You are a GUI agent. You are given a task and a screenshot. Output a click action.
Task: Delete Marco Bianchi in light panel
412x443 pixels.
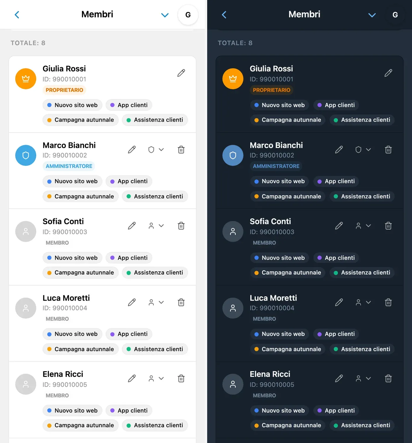click(x=181, y=150)
